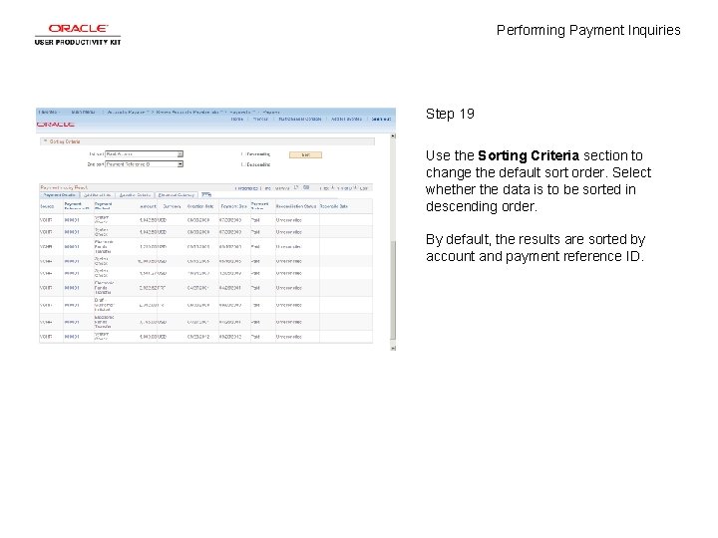Click the Personalize grid link
718x538 pixels.
point(247,188)
